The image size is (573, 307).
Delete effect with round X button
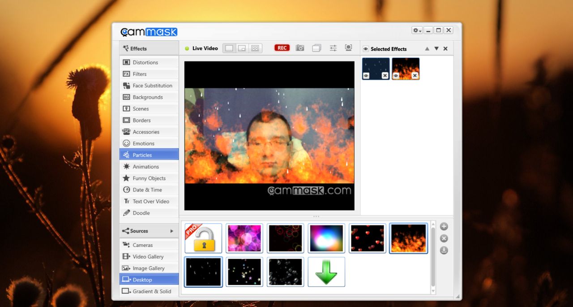(444, 238)
